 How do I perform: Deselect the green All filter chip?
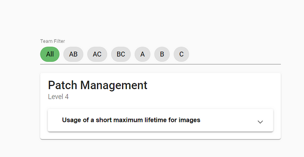tap(50, 54)
